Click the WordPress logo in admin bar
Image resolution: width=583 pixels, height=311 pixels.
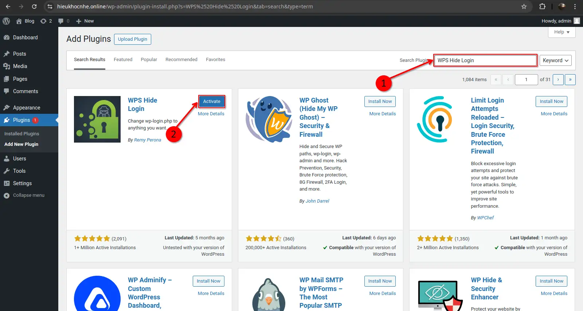pos(6,21)
